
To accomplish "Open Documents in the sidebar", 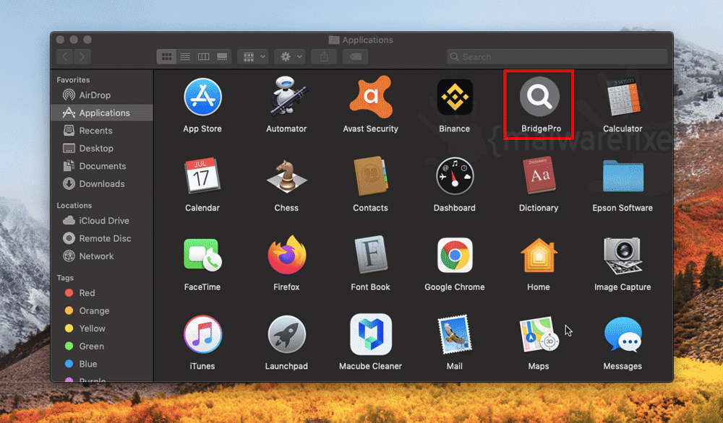I will click(x=101, y=166).
